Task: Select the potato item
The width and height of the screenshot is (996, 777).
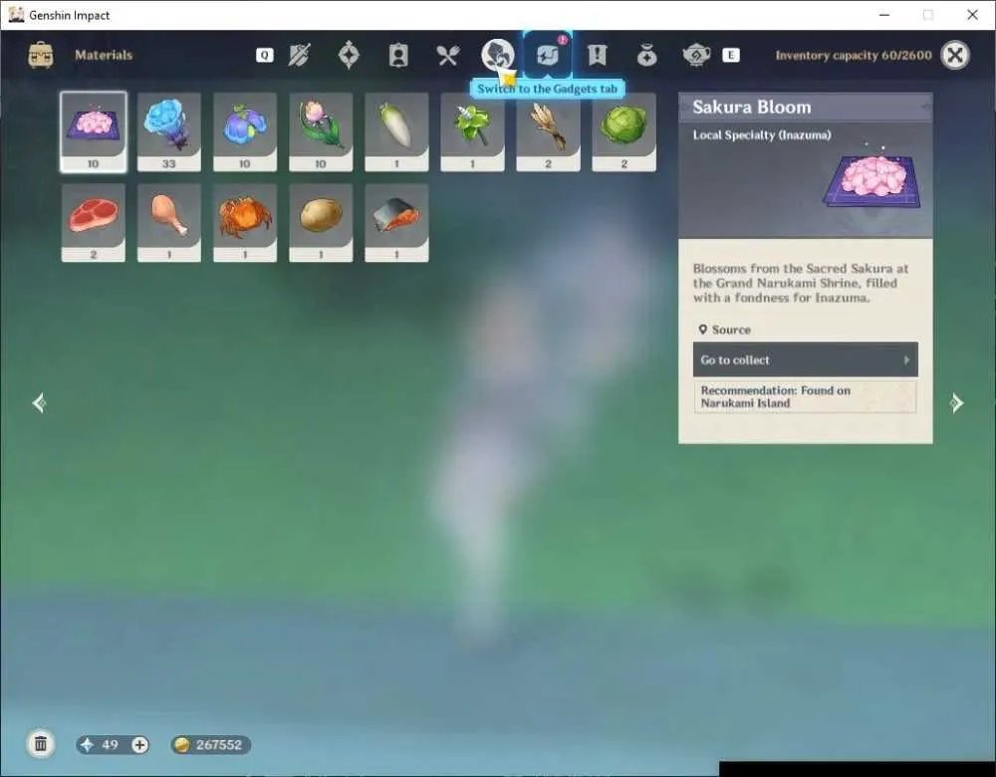Action: 321,223
